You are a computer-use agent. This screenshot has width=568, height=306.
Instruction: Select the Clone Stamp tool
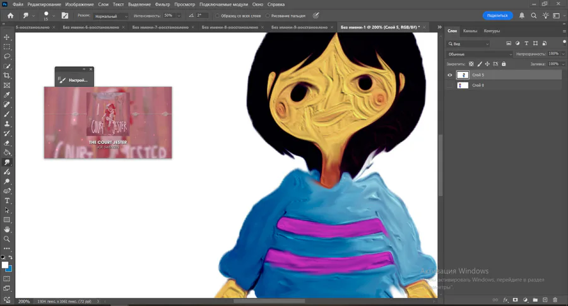click(x=6, y=124)
